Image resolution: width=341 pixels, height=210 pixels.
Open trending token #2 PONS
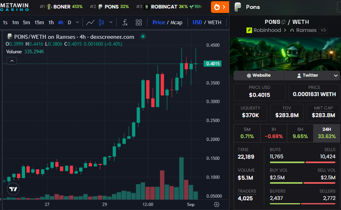[x=109, y=7]
